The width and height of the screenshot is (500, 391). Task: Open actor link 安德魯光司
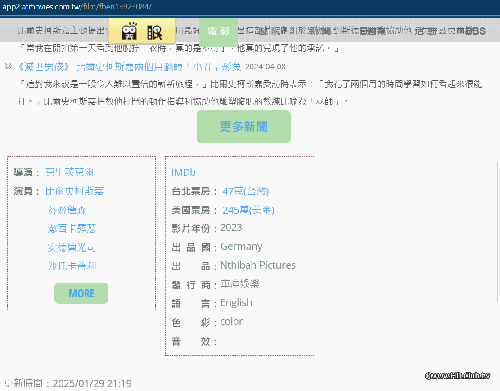[x=72, y=247]
